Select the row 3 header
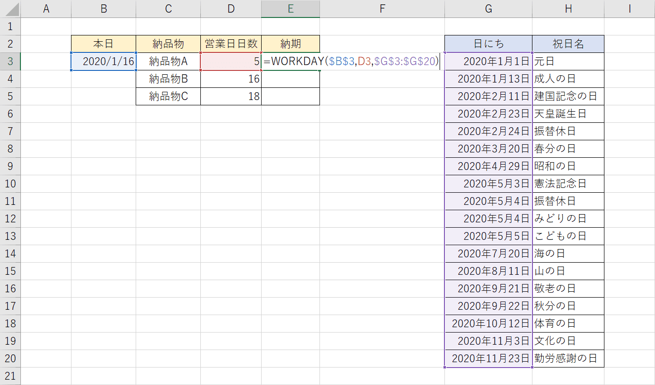Screen dimensions: 655x385 pos(10,61)
